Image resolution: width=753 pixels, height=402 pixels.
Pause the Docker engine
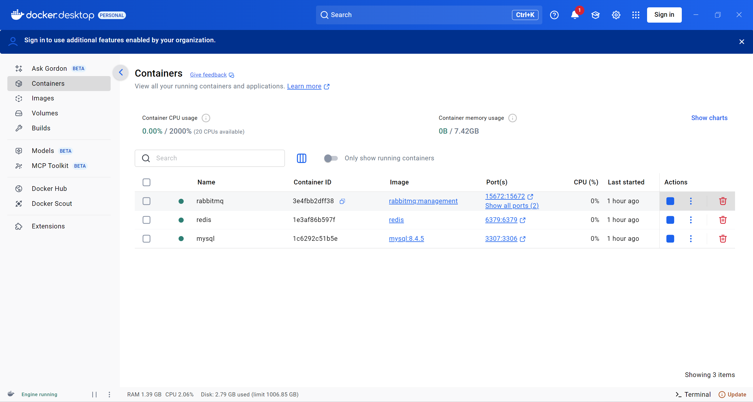tap(94, 394)
